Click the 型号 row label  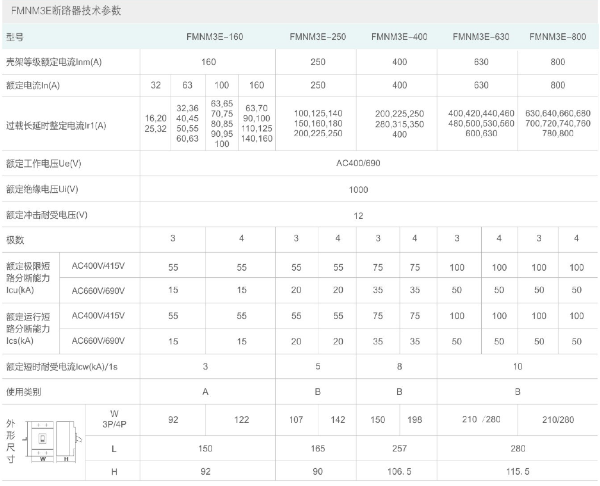coord(15,37)
